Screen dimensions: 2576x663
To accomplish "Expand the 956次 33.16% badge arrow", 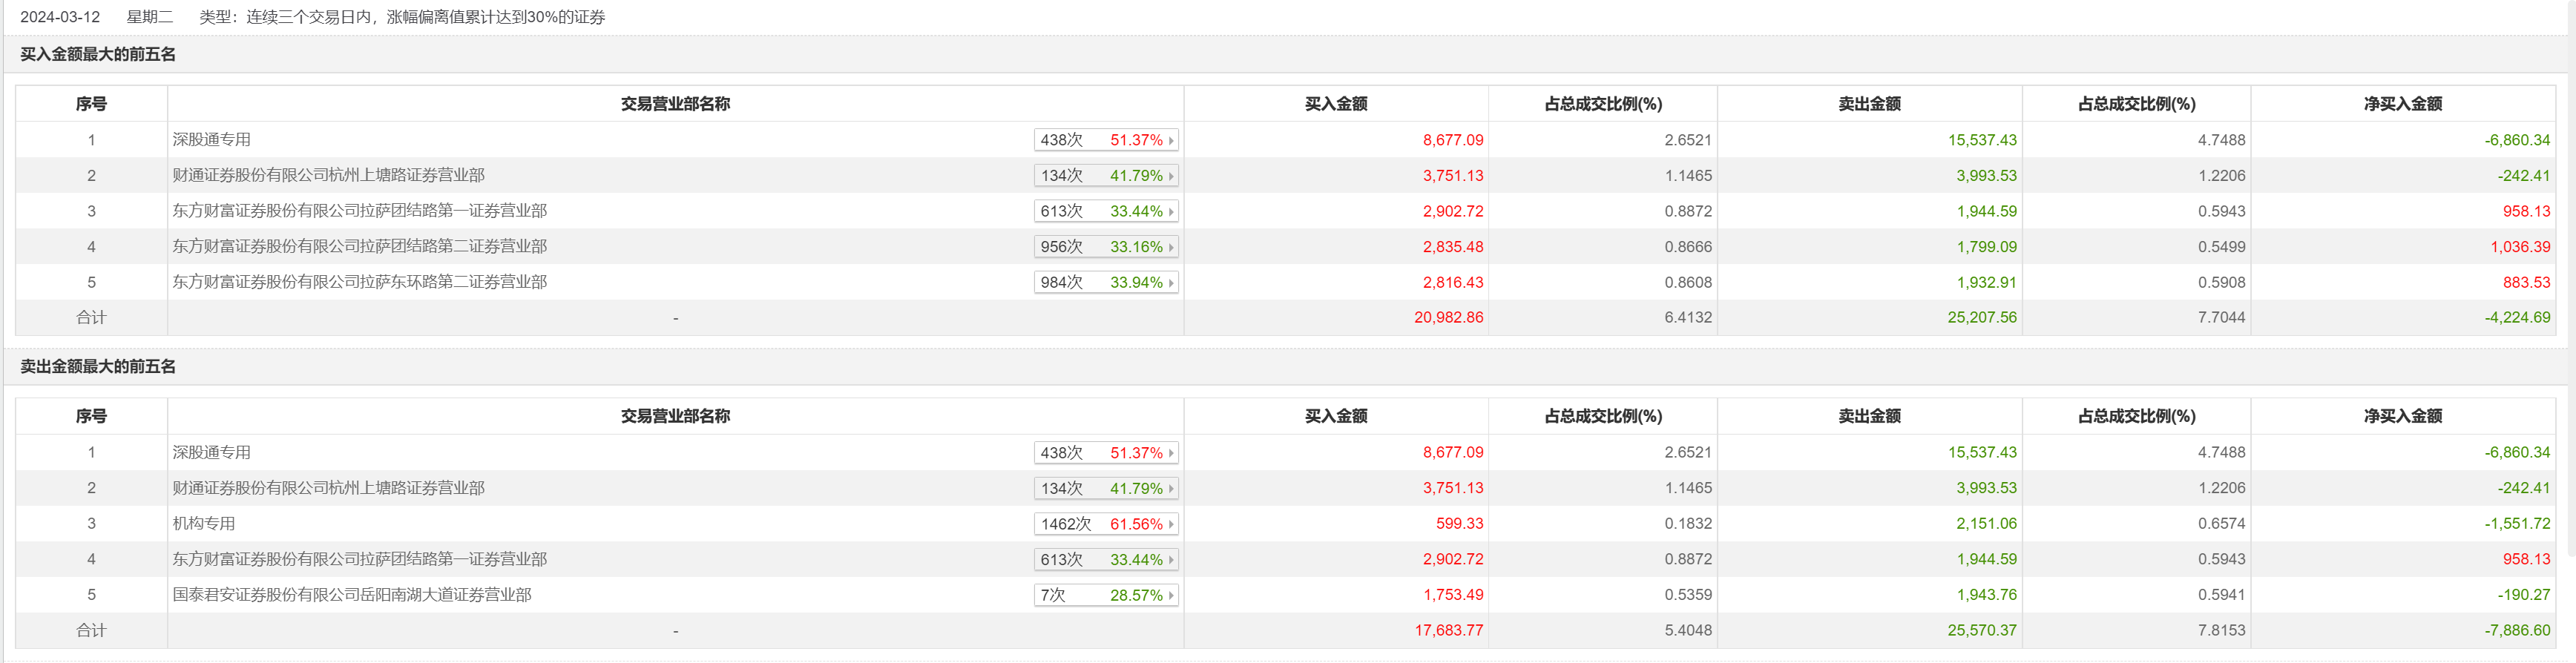I will click(1170, 247).
